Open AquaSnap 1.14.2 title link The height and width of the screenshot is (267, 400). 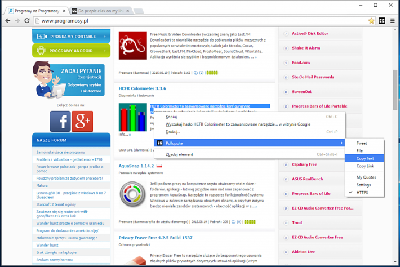coord(136,166)
